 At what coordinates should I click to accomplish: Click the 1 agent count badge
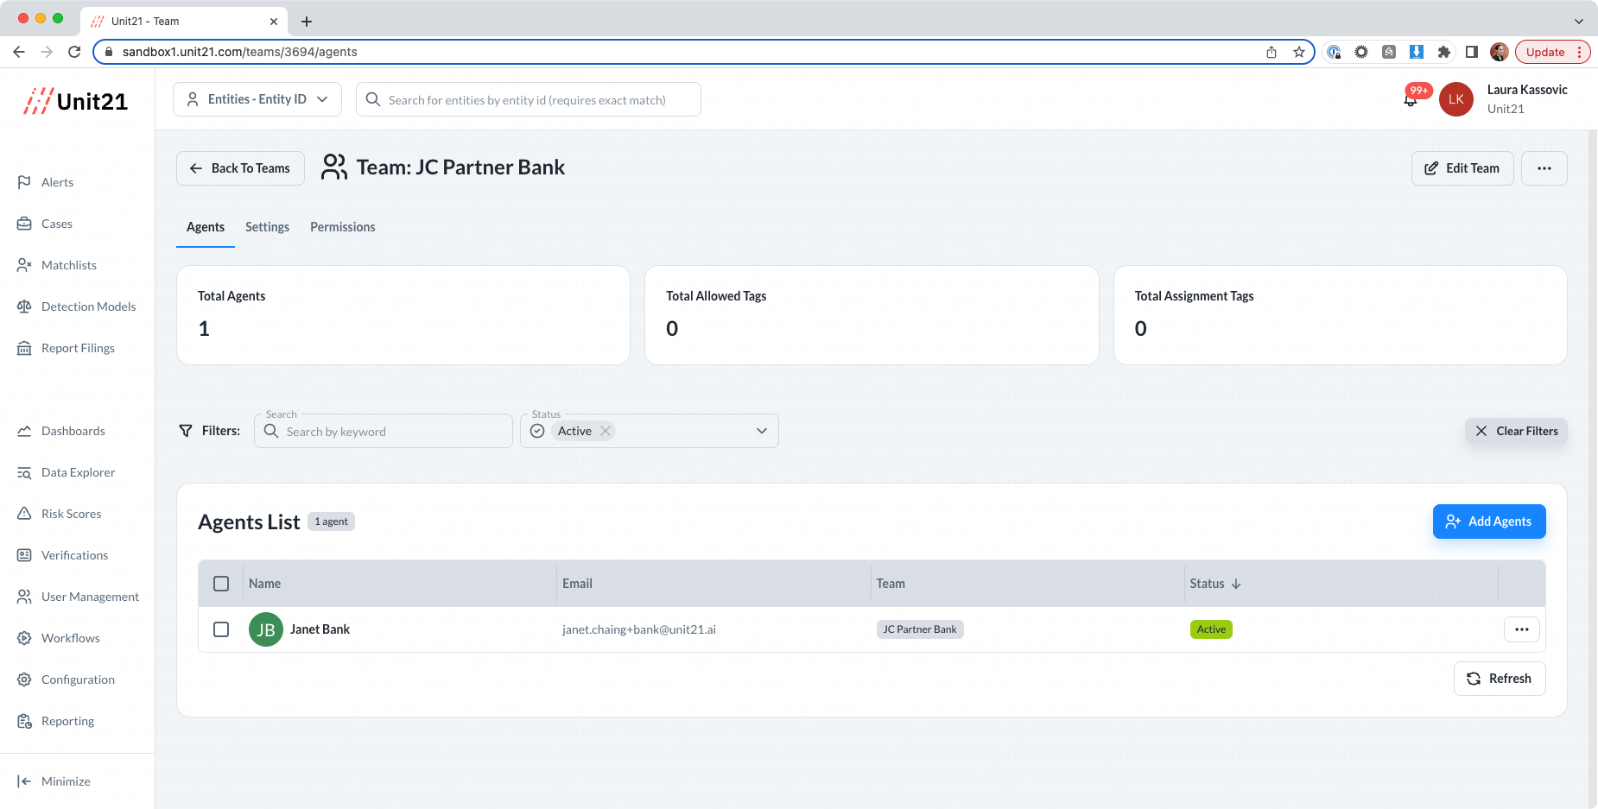point(332,521)
